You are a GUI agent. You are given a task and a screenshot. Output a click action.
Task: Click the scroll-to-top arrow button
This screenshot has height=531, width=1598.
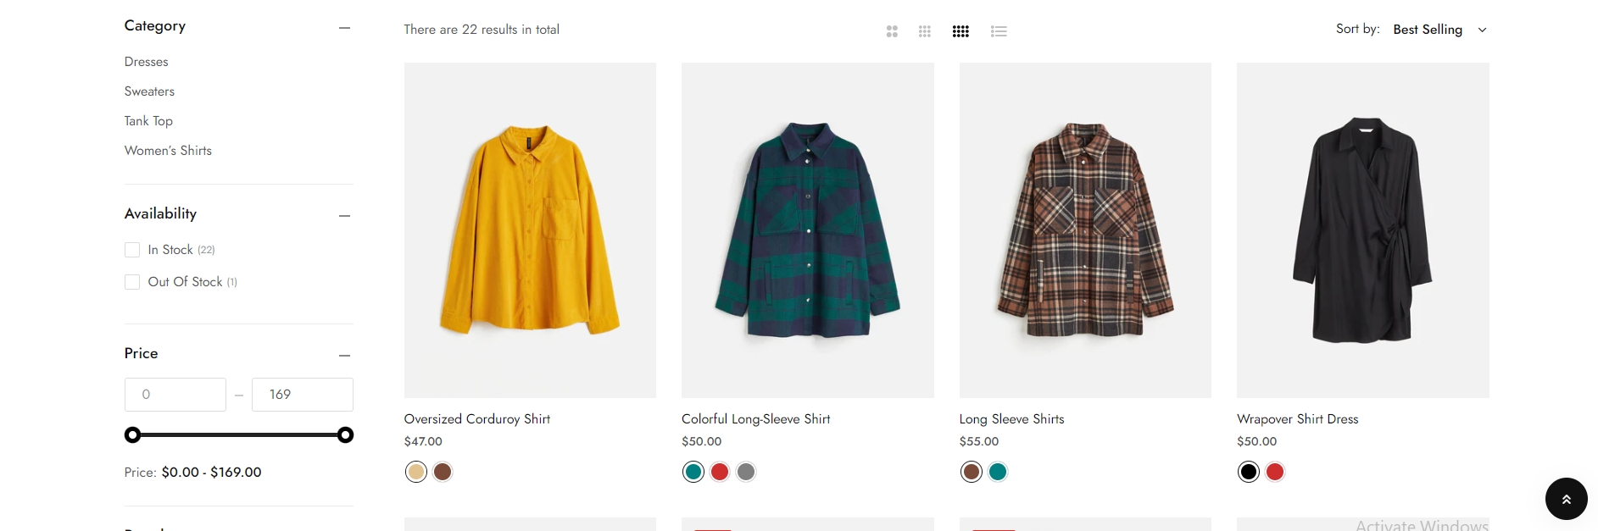[x=1566, y=499]
